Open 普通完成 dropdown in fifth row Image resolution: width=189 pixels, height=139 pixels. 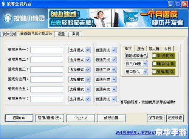coord(105,89)
